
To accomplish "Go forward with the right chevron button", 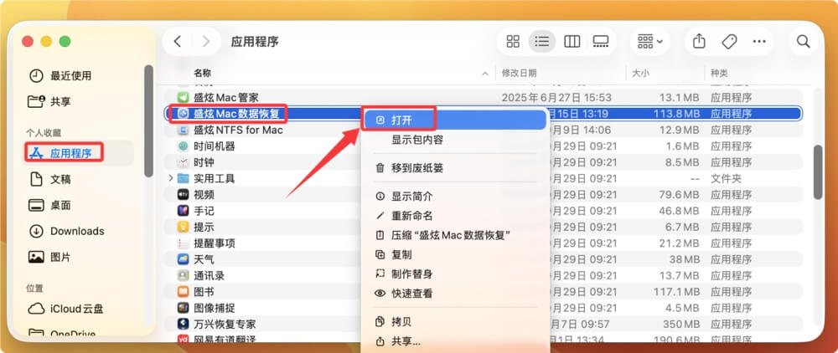I will [206, 42].
